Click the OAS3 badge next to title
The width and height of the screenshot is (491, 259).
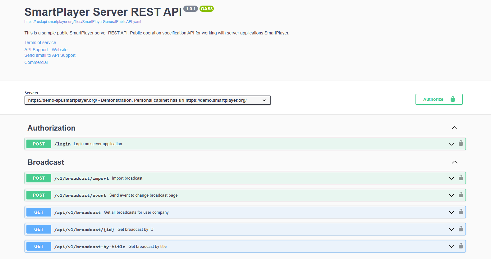coord(207,9)
